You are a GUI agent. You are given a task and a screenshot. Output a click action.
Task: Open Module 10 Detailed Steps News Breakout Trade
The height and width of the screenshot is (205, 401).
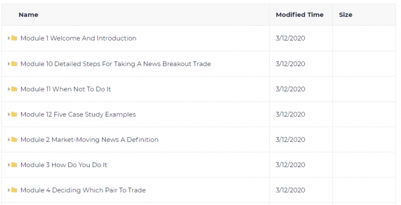116,64
